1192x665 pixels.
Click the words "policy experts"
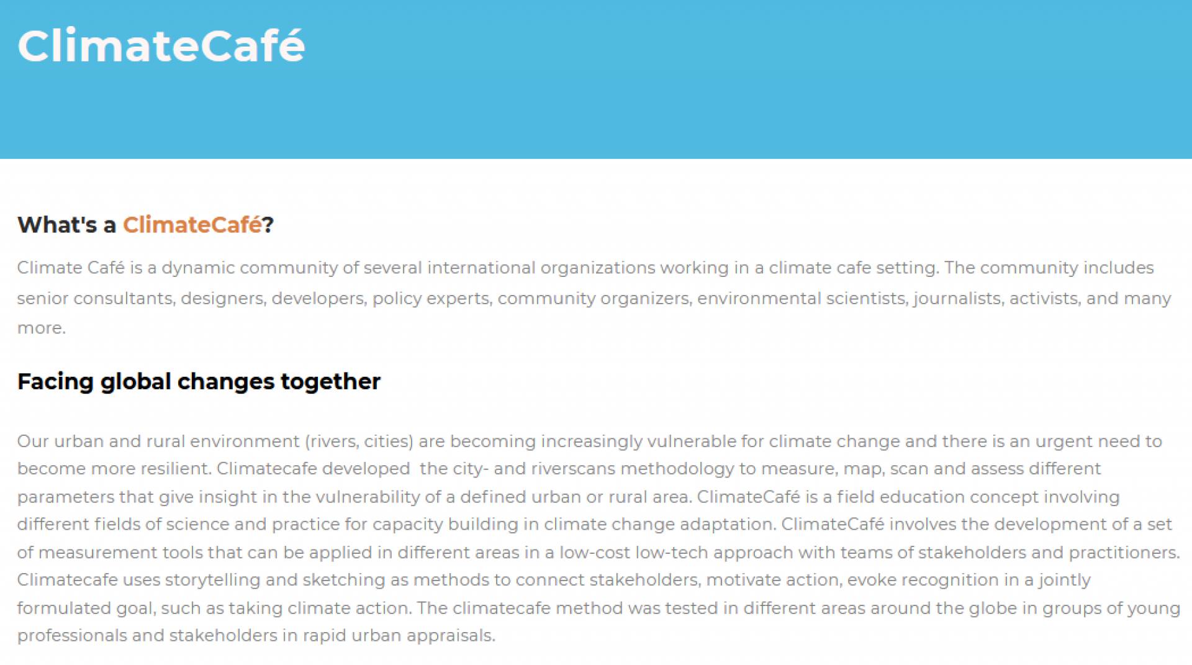coord(431,299)
